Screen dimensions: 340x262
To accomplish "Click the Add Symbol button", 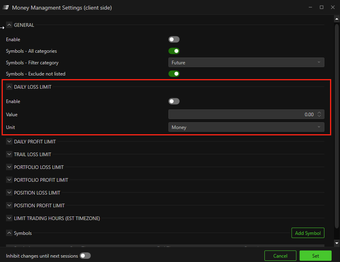I will pyautogui.click(x=308, y=233).
